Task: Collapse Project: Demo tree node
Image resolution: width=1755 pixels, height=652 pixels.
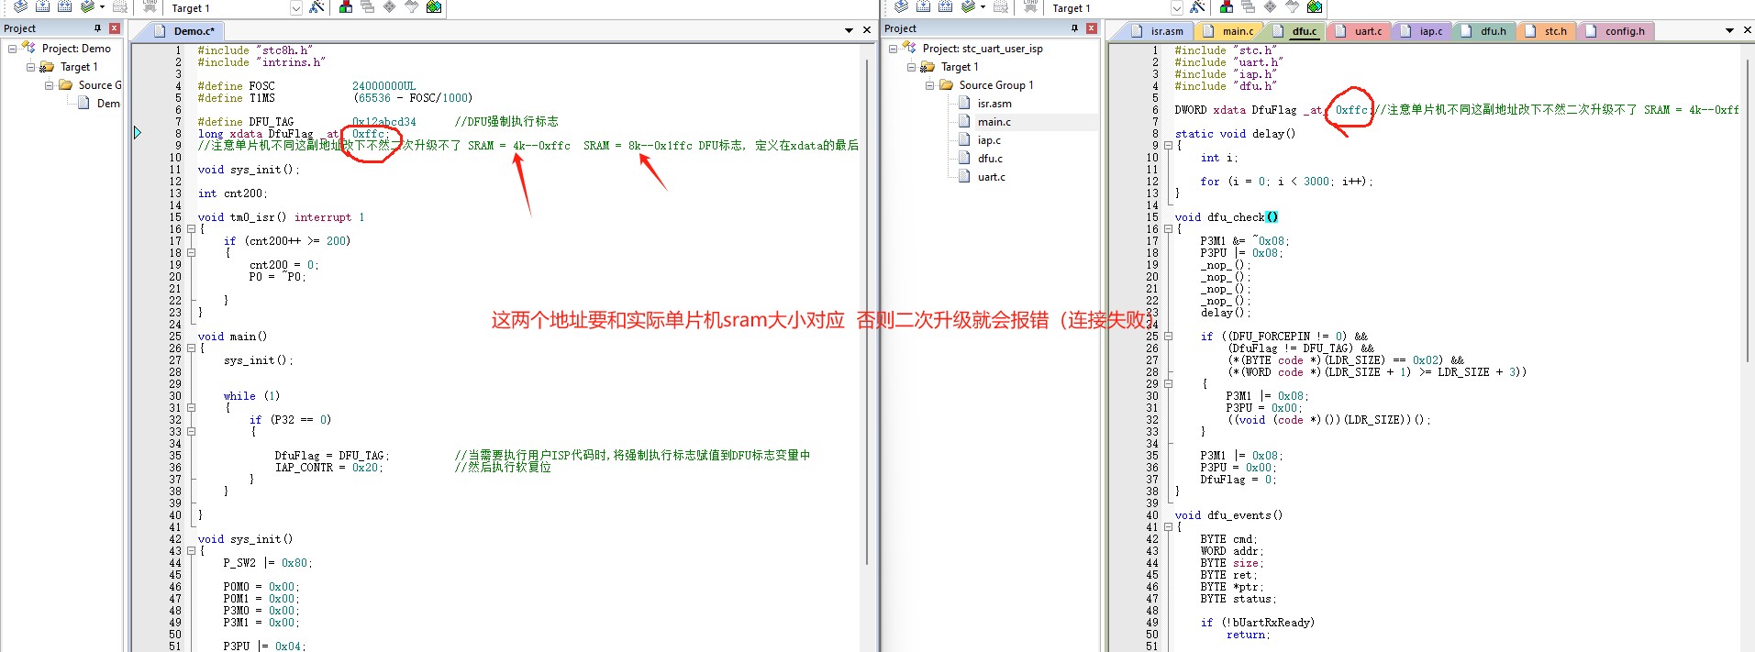Action: (12, 49)
